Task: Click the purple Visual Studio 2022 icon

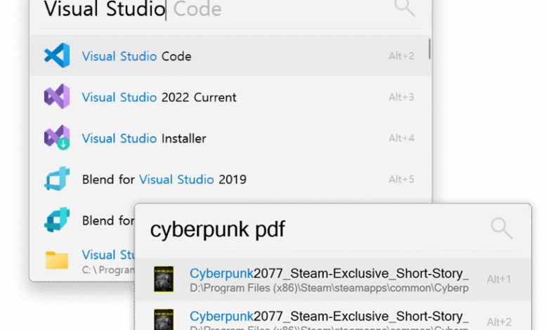Action: tap(56, 97)
